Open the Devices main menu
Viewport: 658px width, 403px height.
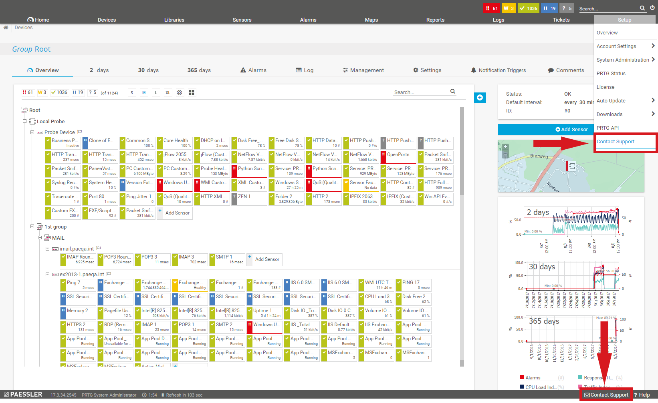(x=107, y=20)
